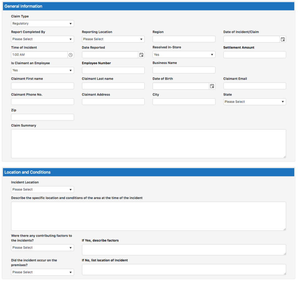The width and height of the screenshot is (298, 282).
Task: Open the Incident Location dropdown
Action: coord(43,190)
